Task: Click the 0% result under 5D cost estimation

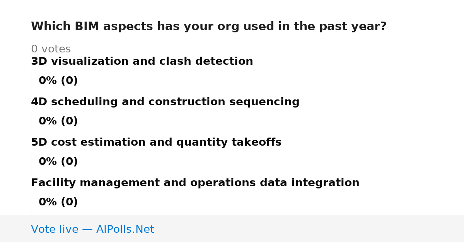Action: pos(48,162)
